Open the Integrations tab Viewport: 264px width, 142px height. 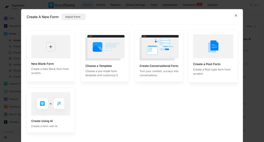pos(170,5)
